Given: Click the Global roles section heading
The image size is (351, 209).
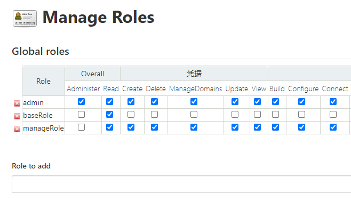Looking at the screenshot, I should 41,52.
